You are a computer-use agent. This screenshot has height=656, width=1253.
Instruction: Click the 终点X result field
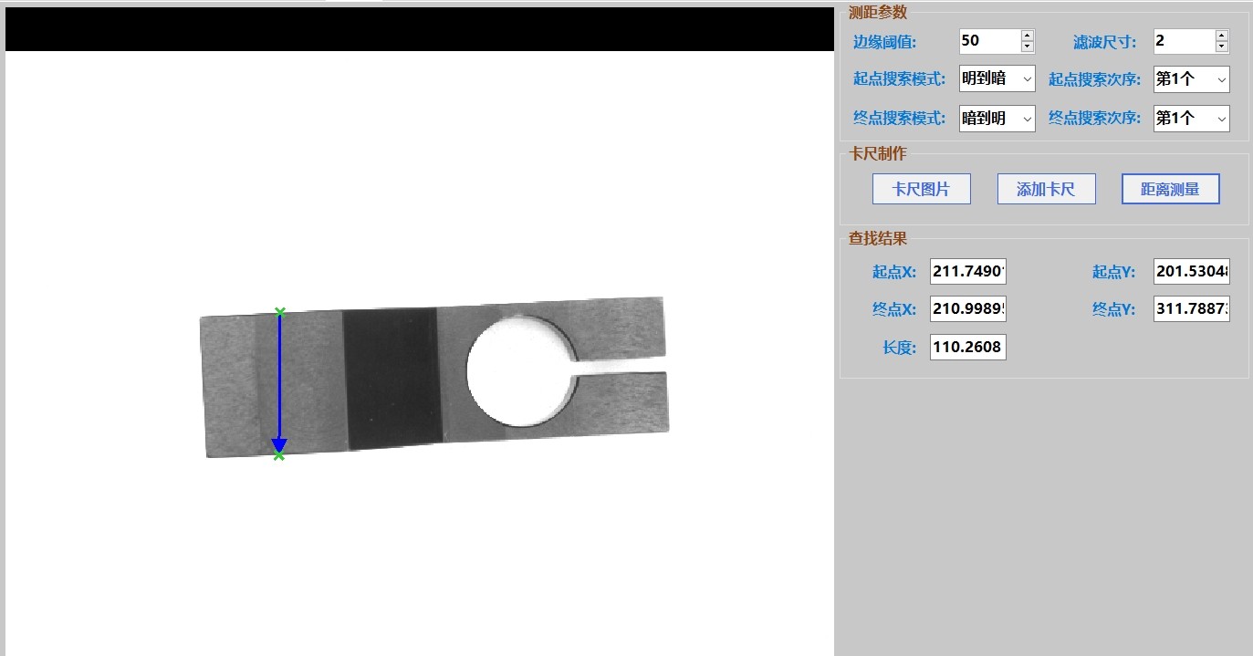tap(968, 309)
